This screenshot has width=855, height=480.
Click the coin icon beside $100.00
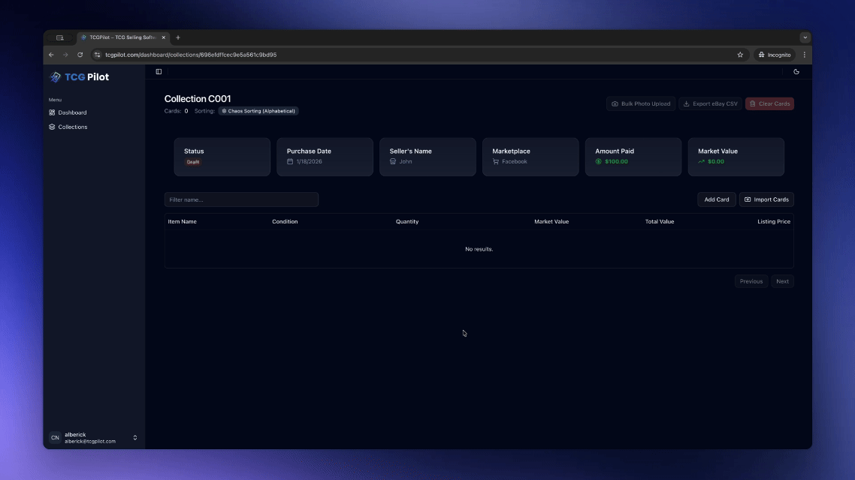point(597,160)
